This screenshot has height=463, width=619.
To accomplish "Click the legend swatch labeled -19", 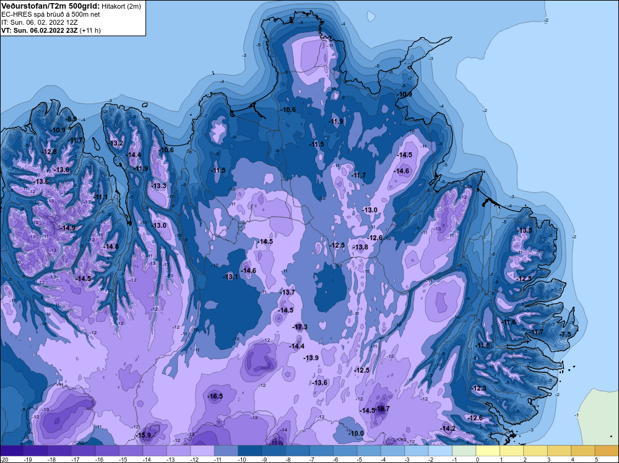I will (x=36, y=451).
